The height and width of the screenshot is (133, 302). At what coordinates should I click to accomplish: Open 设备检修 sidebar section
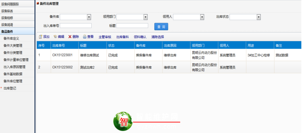[17, 18]
